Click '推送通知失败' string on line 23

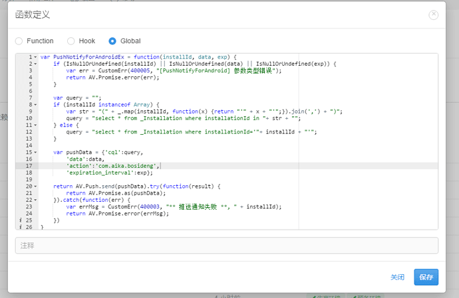click(x=198, y=206)
